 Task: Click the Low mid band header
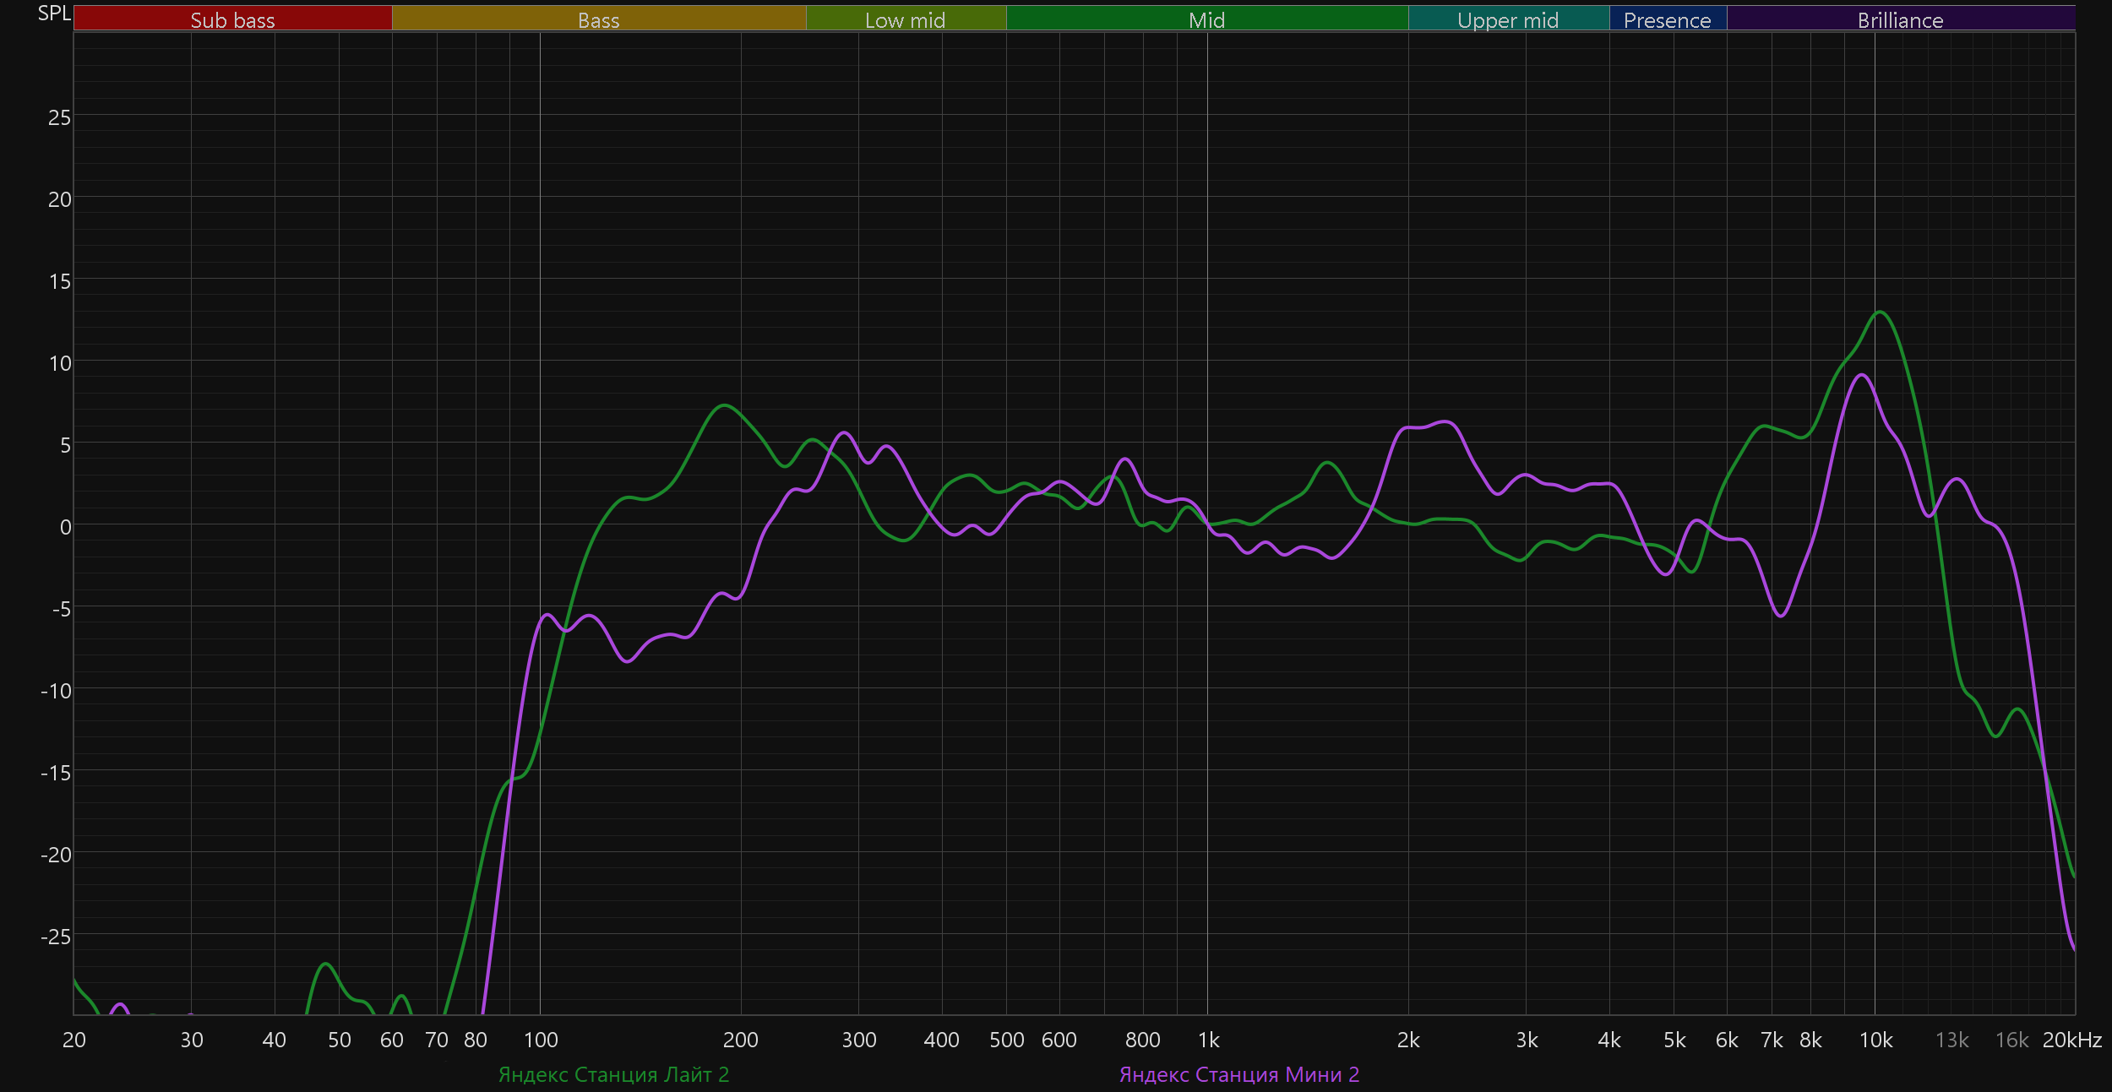click(x=905, y=19)
